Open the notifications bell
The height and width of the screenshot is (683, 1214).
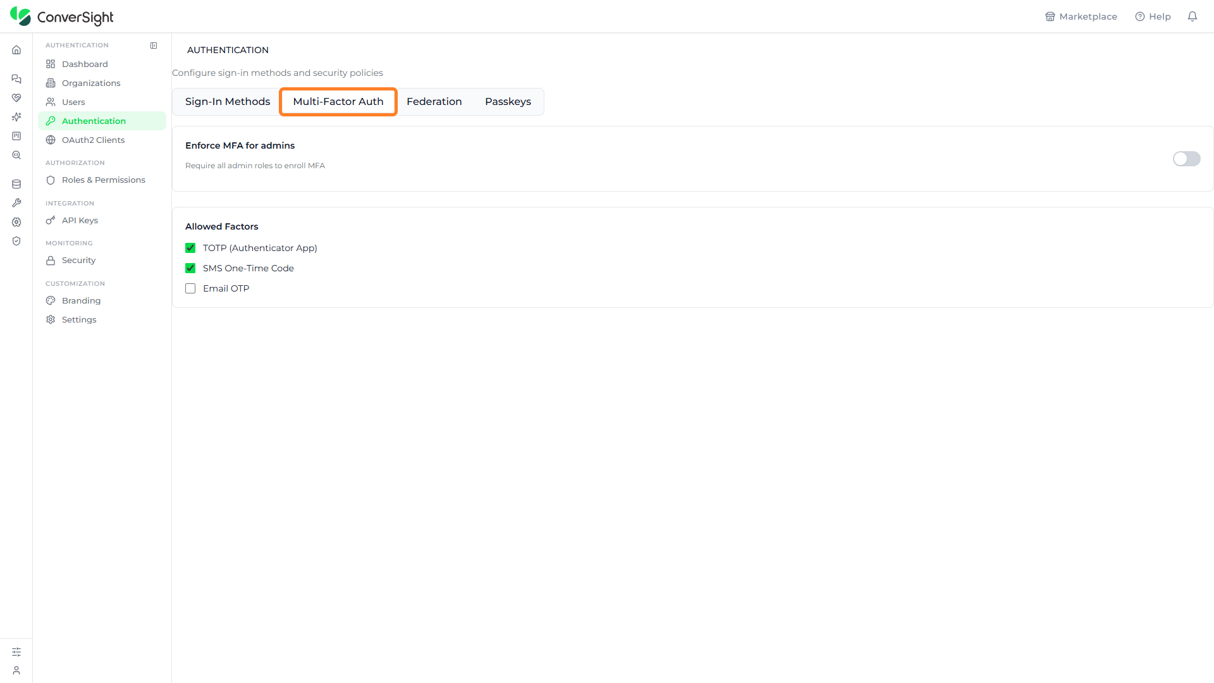(1193, 16)
